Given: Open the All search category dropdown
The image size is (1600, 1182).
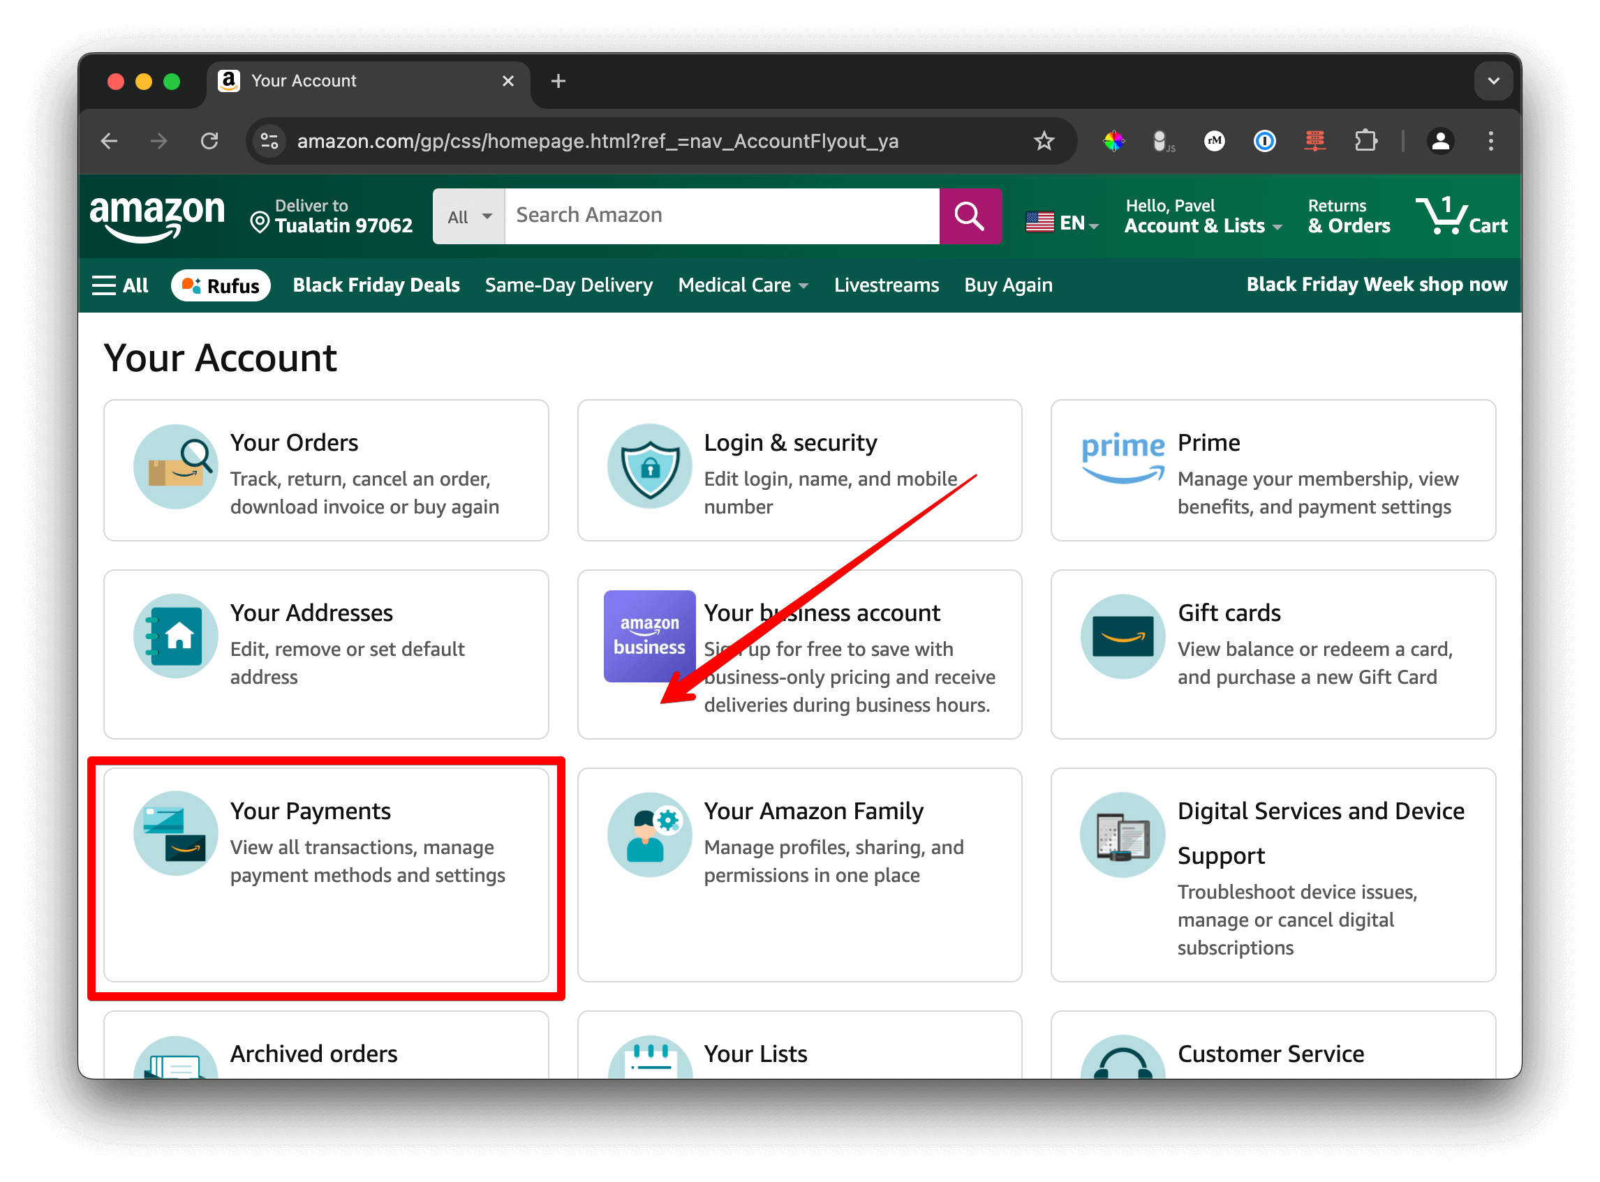Looking at the screenshot, I should point(469,216).
